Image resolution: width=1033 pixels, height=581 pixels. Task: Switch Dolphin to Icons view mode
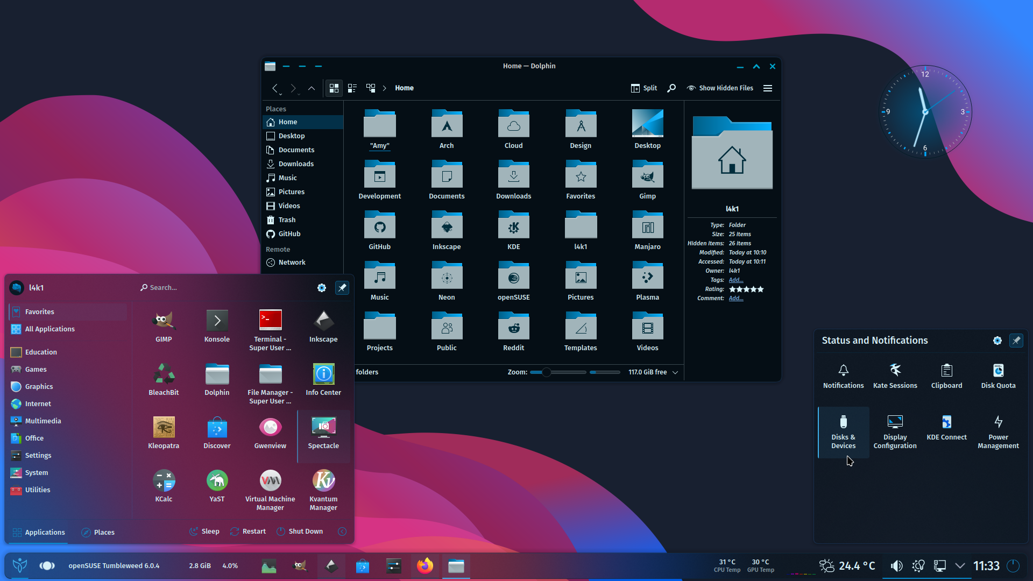(x=334, y=88)
